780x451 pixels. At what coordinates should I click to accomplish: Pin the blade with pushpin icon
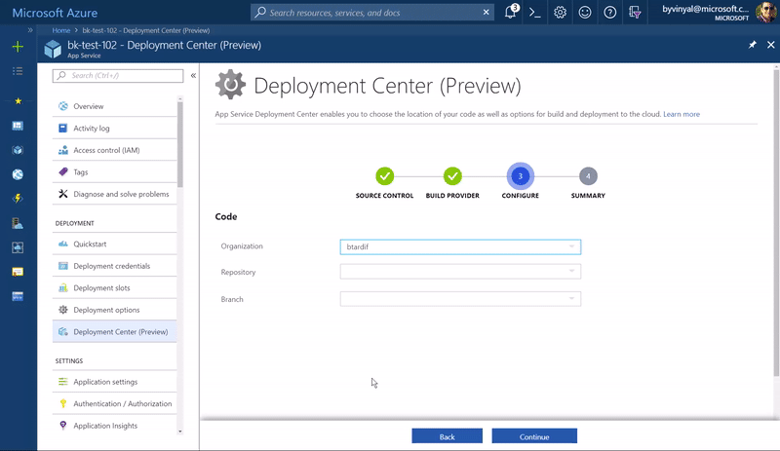point(752,45)
